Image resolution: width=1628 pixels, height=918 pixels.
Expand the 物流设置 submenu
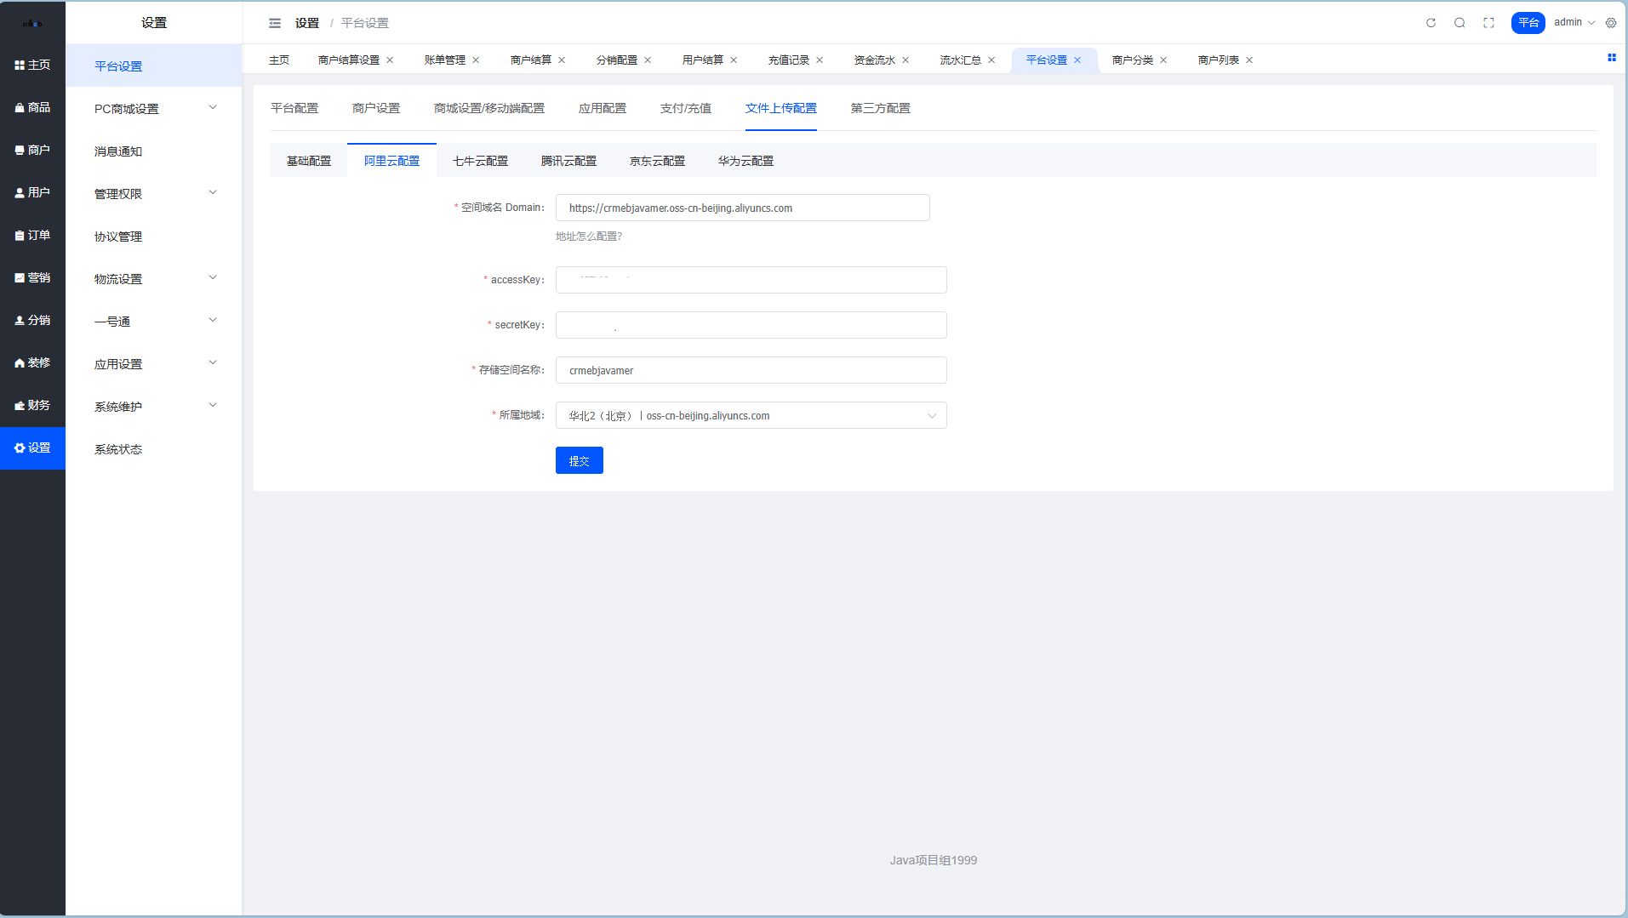pos(153,278)
